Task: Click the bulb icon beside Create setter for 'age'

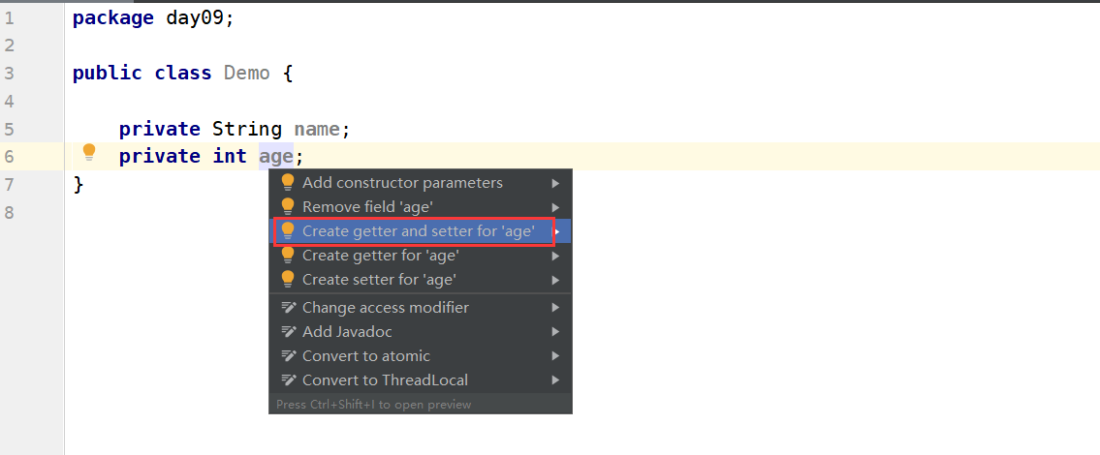Action: [288, 279]
